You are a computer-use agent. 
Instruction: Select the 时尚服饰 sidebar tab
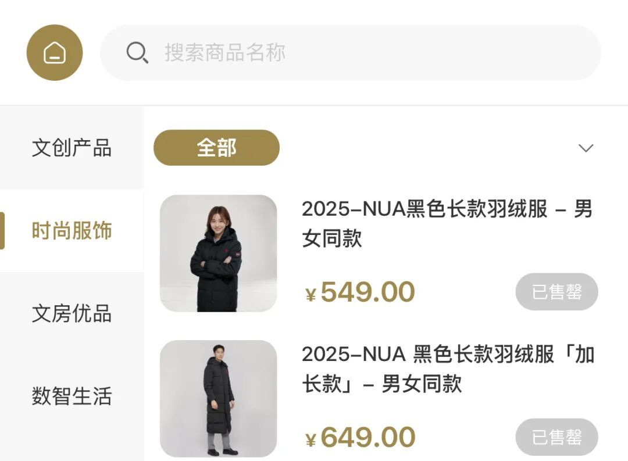71,231
